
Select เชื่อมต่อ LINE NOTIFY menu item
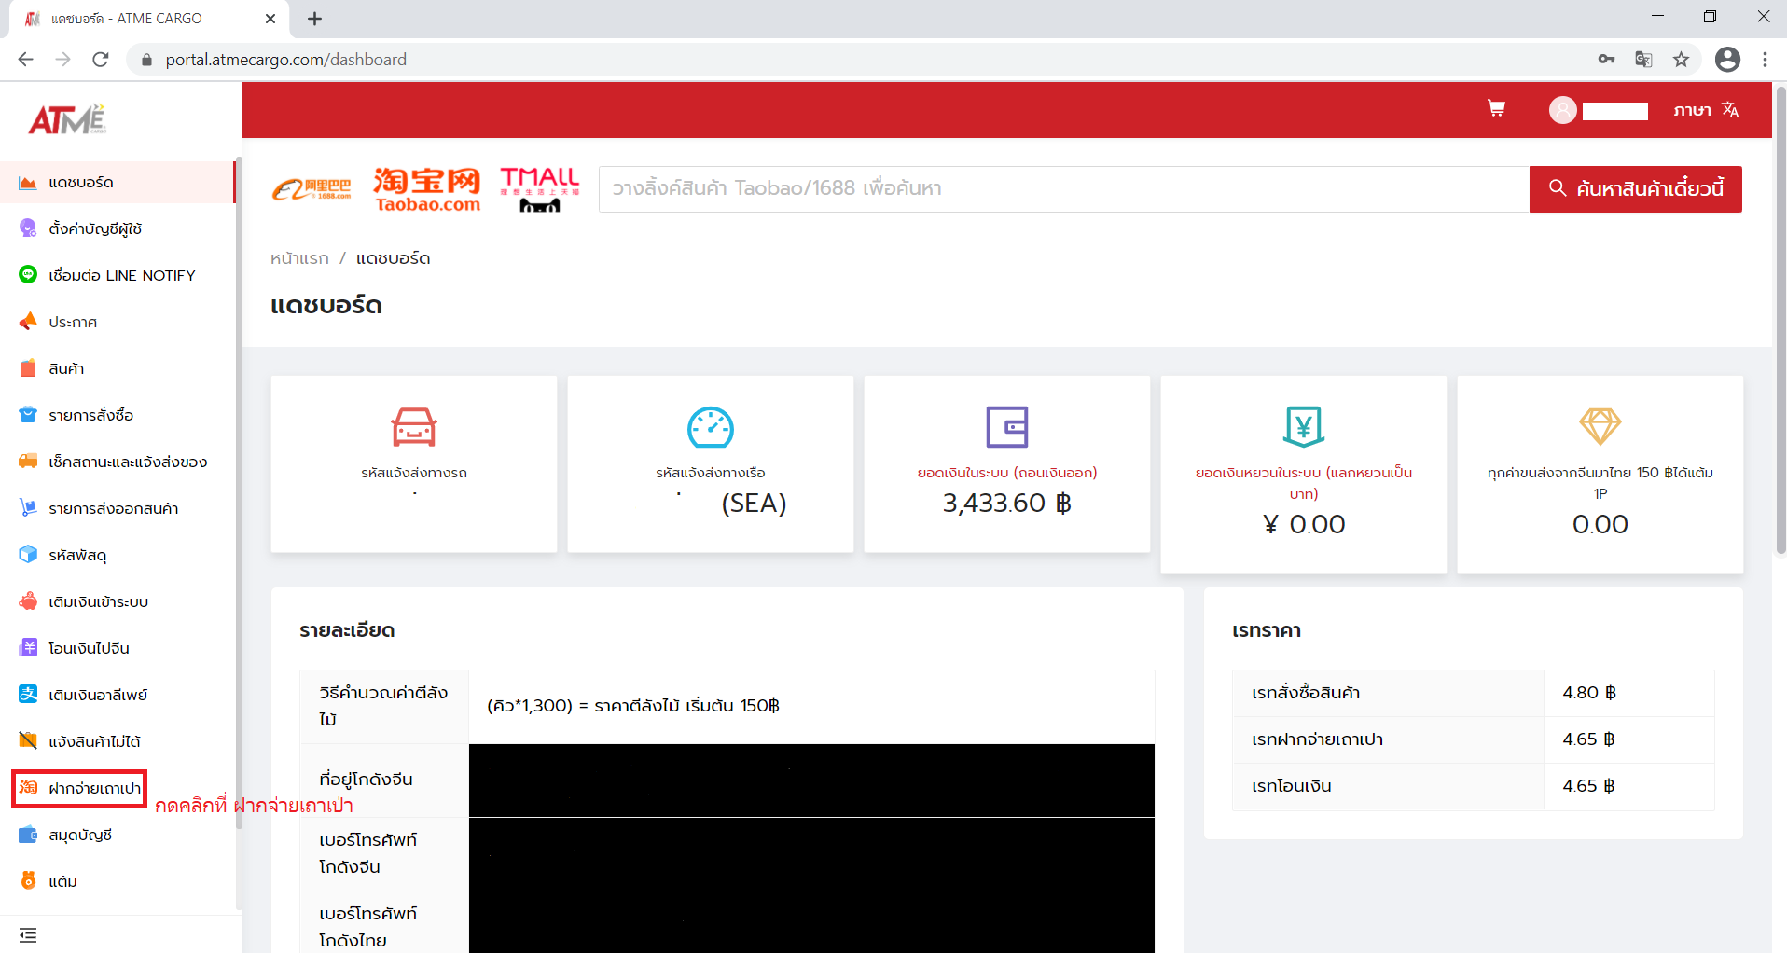(x=121, y=275)
